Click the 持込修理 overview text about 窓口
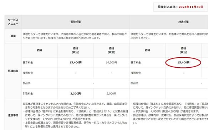Viewport: 209px width, 130px height. point(169,36)
